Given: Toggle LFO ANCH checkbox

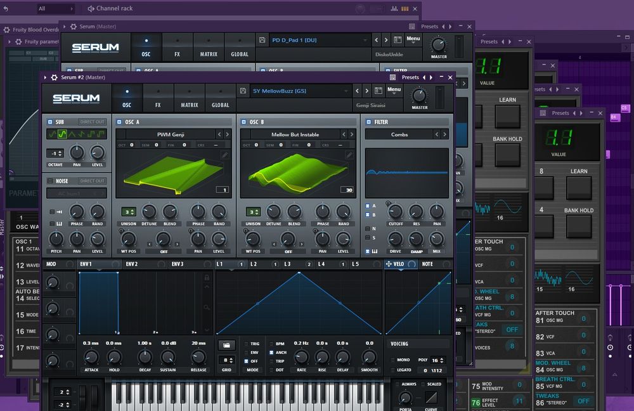Looking at the screenshot, I should 271,353.
